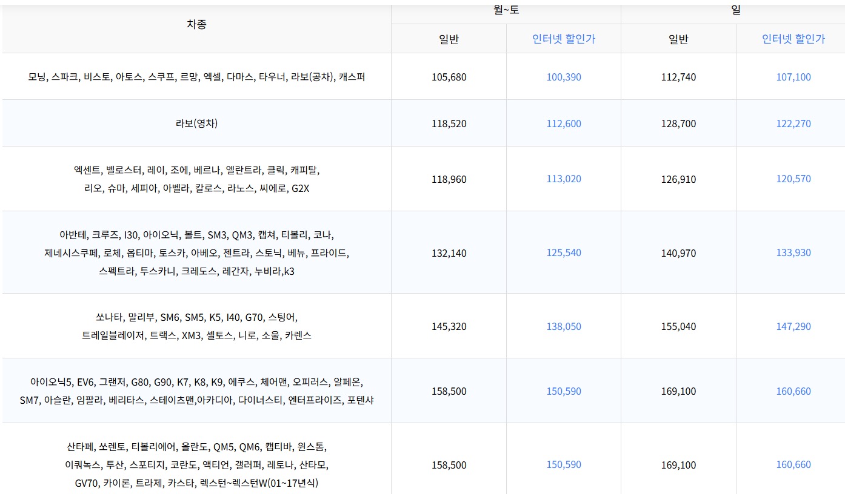This screenshot has width=845, height=494.
Task: Click the regular Sunday price 155,040
Action: tap(679, 326)
